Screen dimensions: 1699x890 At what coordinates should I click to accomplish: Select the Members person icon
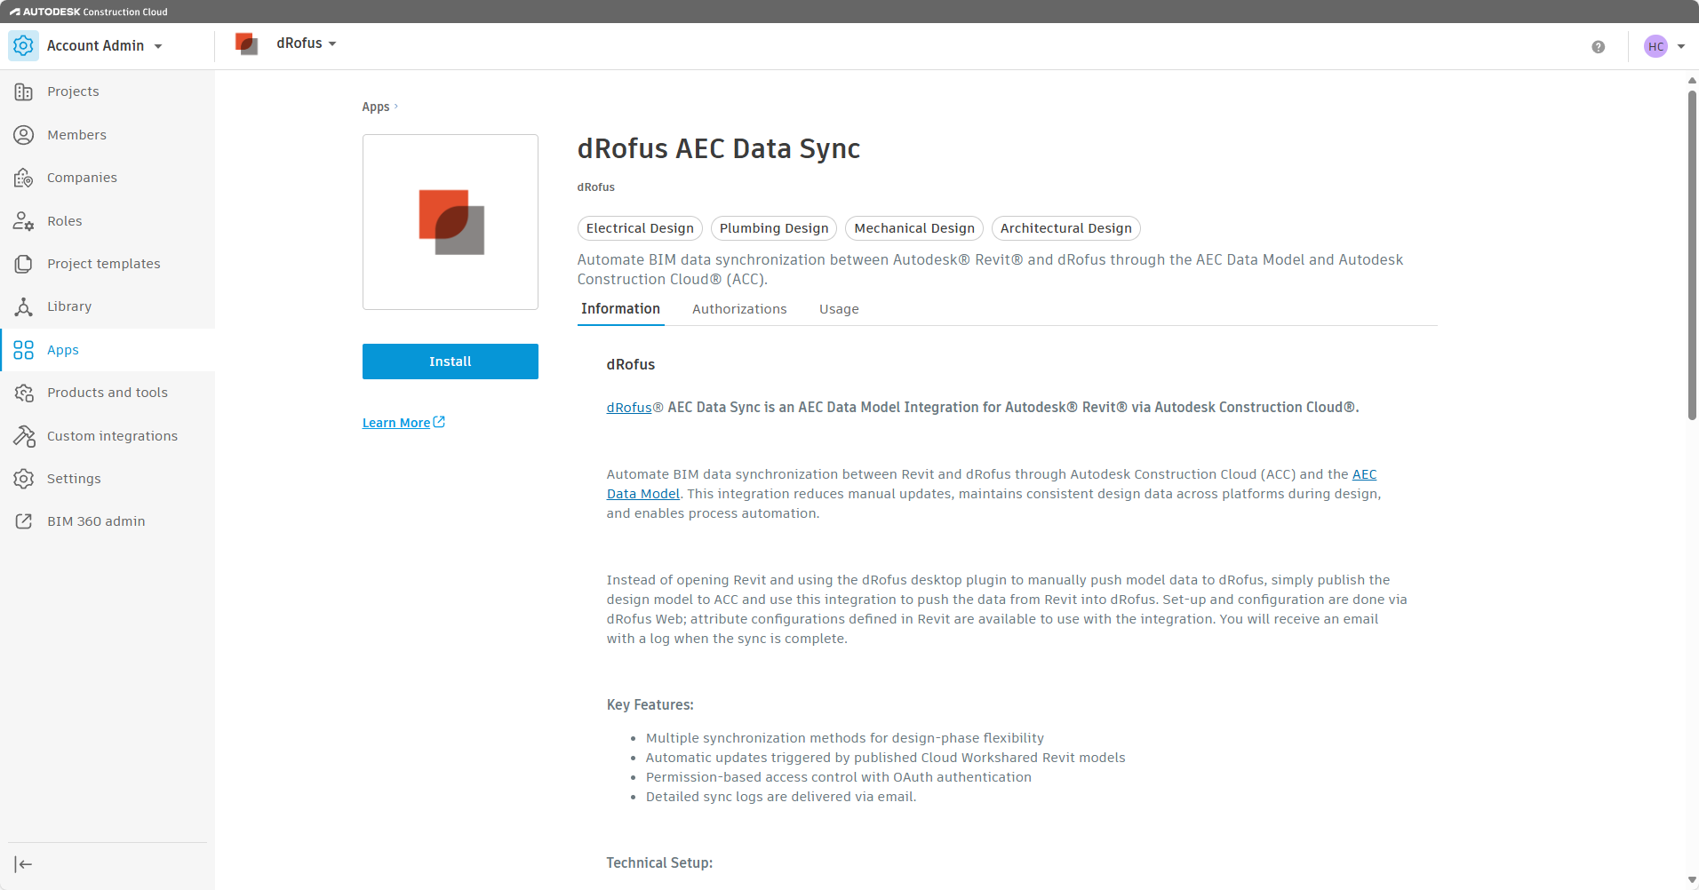coord(24,135)
